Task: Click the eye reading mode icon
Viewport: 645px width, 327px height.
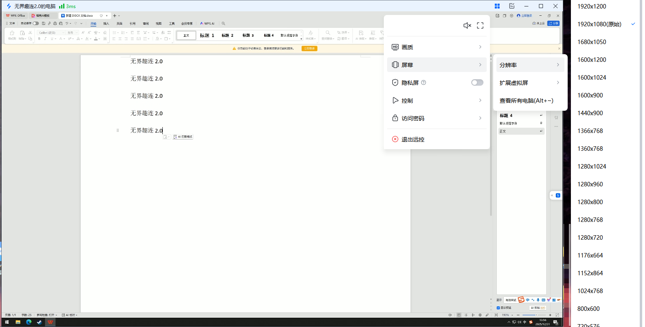Action: click(x=450, y=315)
